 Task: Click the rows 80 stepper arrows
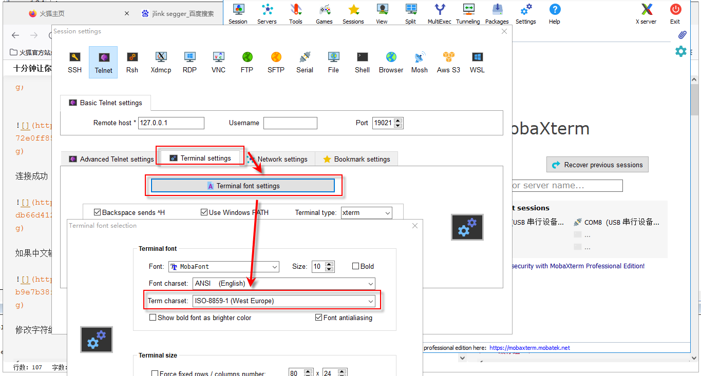pyautogui.click(x=308, y=373)
